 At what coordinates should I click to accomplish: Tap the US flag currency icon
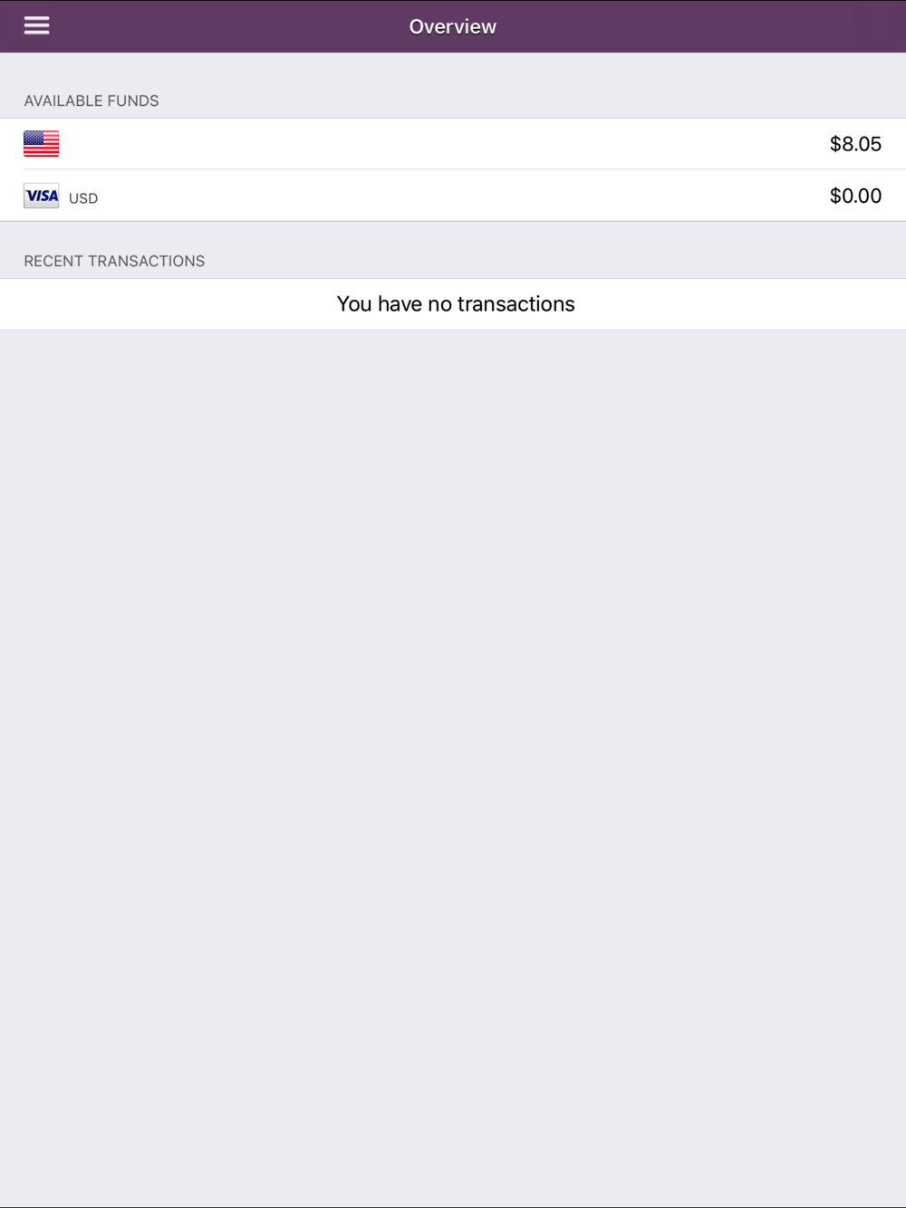pos(42,144)
